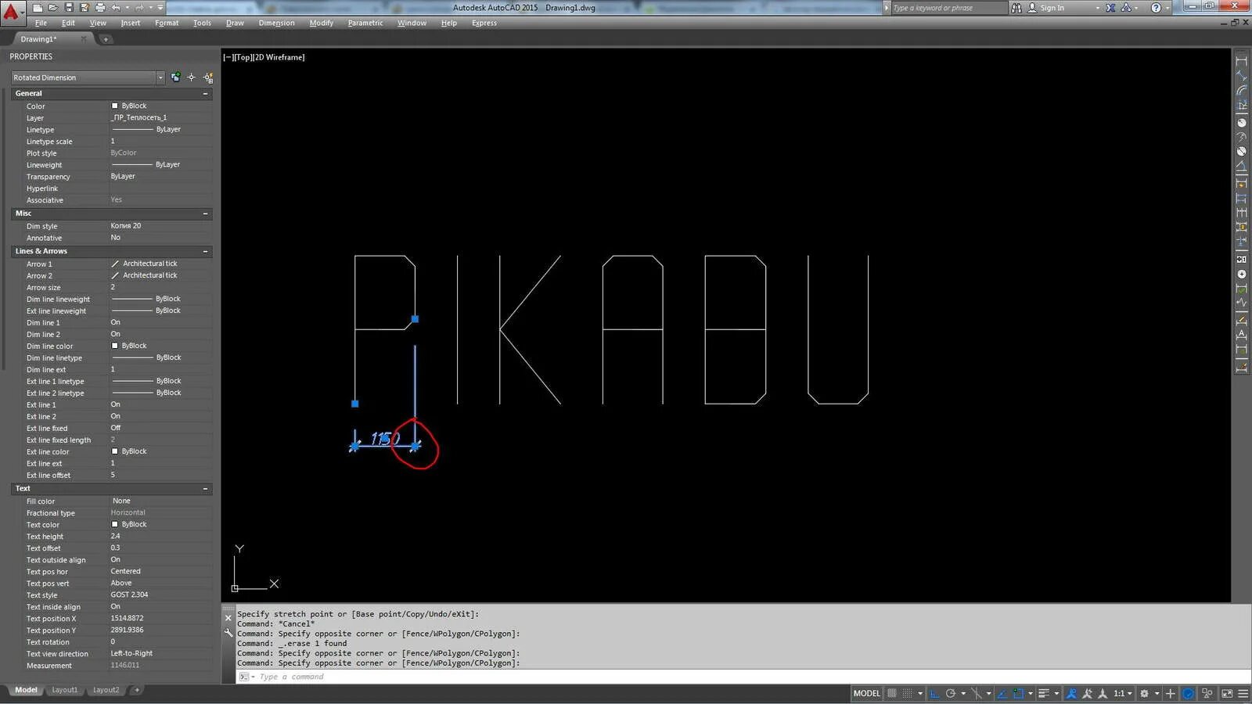
Task: Switch to the Layout1 tab
Action: (64, 690)
